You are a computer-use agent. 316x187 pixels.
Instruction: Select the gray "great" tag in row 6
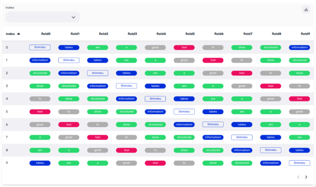pyautogui.click(x=40, y=125)
